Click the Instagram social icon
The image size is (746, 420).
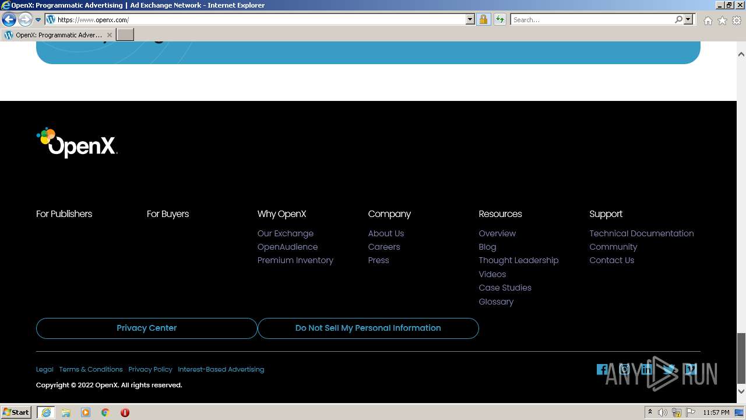[624, 369]
